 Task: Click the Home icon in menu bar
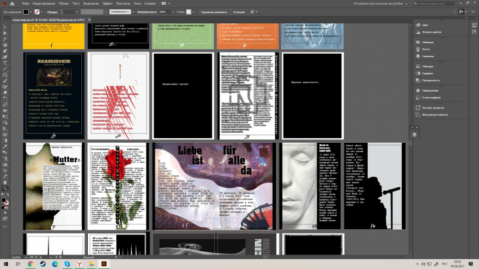coord(12,4)
